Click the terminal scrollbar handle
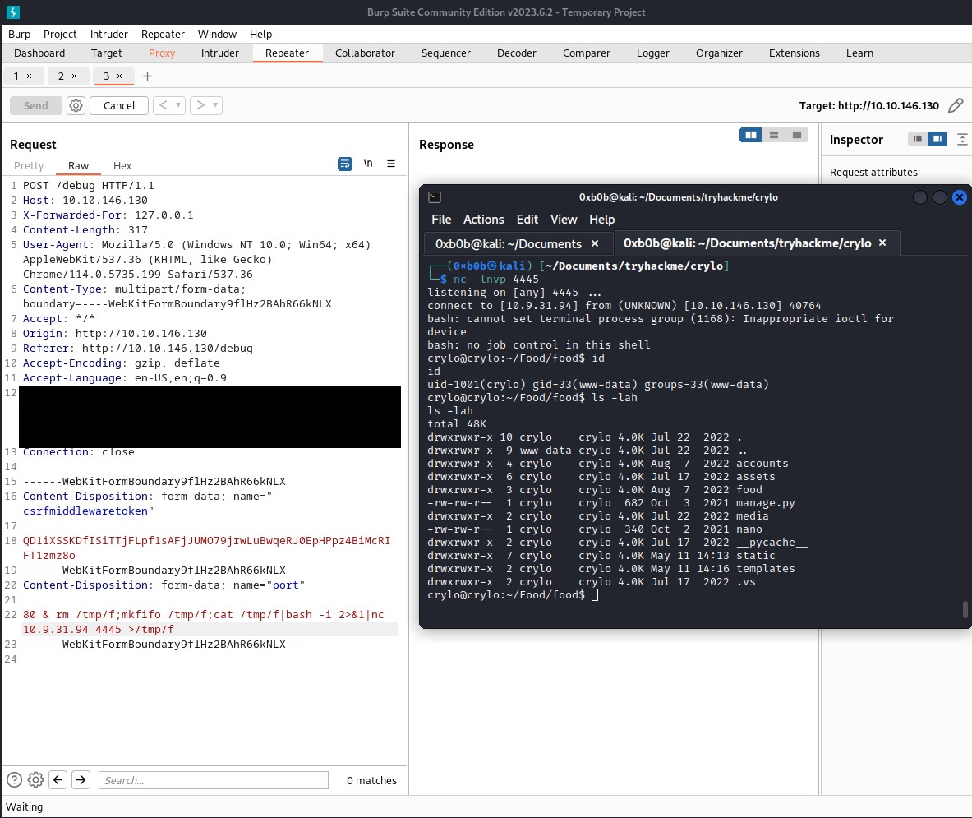The height and width of the screenshot is (818, 972). (965, 609)
